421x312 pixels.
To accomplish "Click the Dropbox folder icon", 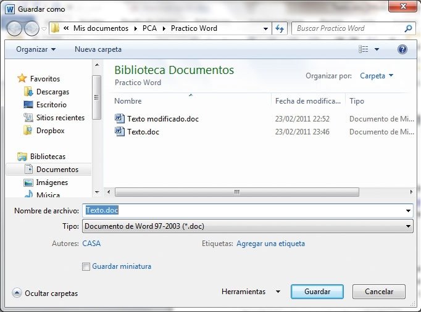I will coord(28,130).
